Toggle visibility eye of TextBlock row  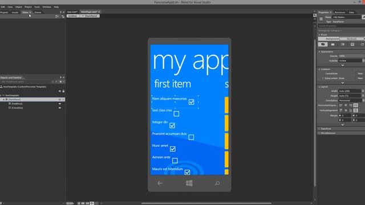(60, 104)
